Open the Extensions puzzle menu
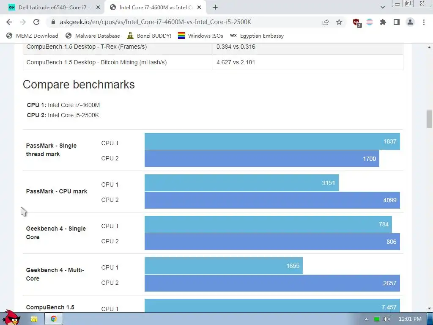The height and width of the screenshot is (325, 433). 383,22
